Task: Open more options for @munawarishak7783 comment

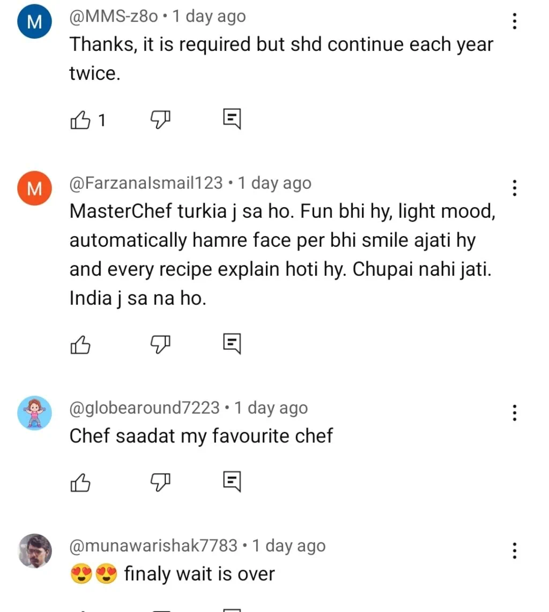Action: tap(514, 551)
